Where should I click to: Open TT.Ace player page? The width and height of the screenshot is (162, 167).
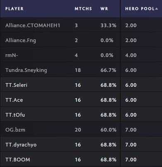click(14, 100)
